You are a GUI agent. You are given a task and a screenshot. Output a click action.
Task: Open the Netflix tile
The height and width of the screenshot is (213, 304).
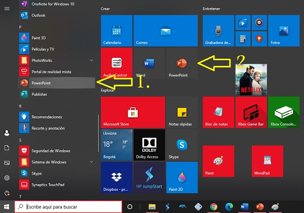251,79
